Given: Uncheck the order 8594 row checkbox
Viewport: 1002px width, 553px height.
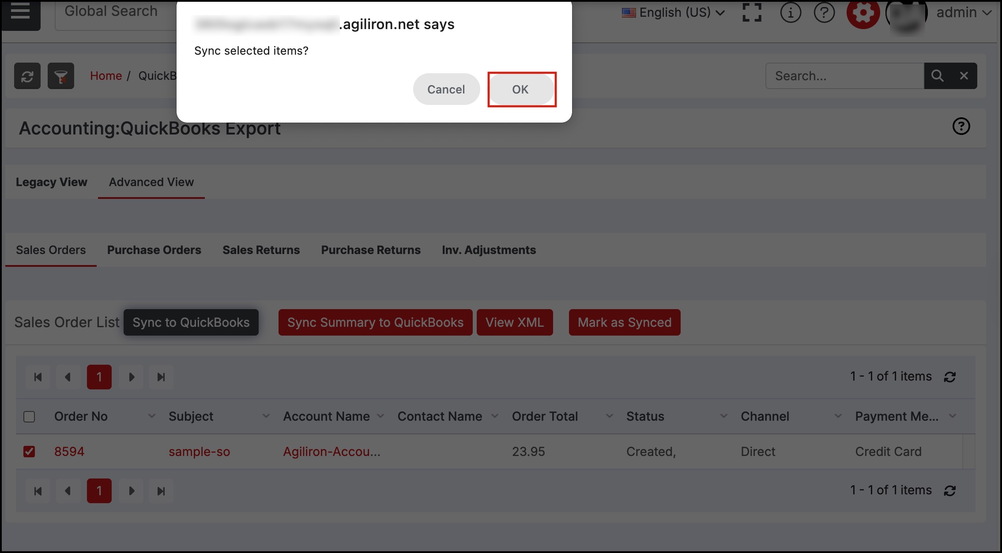Looking at the screenshot, I should click(29, 452).
